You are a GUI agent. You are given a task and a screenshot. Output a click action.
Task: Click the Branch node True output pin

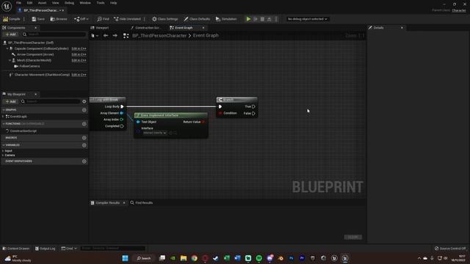[x=253, y=106]
